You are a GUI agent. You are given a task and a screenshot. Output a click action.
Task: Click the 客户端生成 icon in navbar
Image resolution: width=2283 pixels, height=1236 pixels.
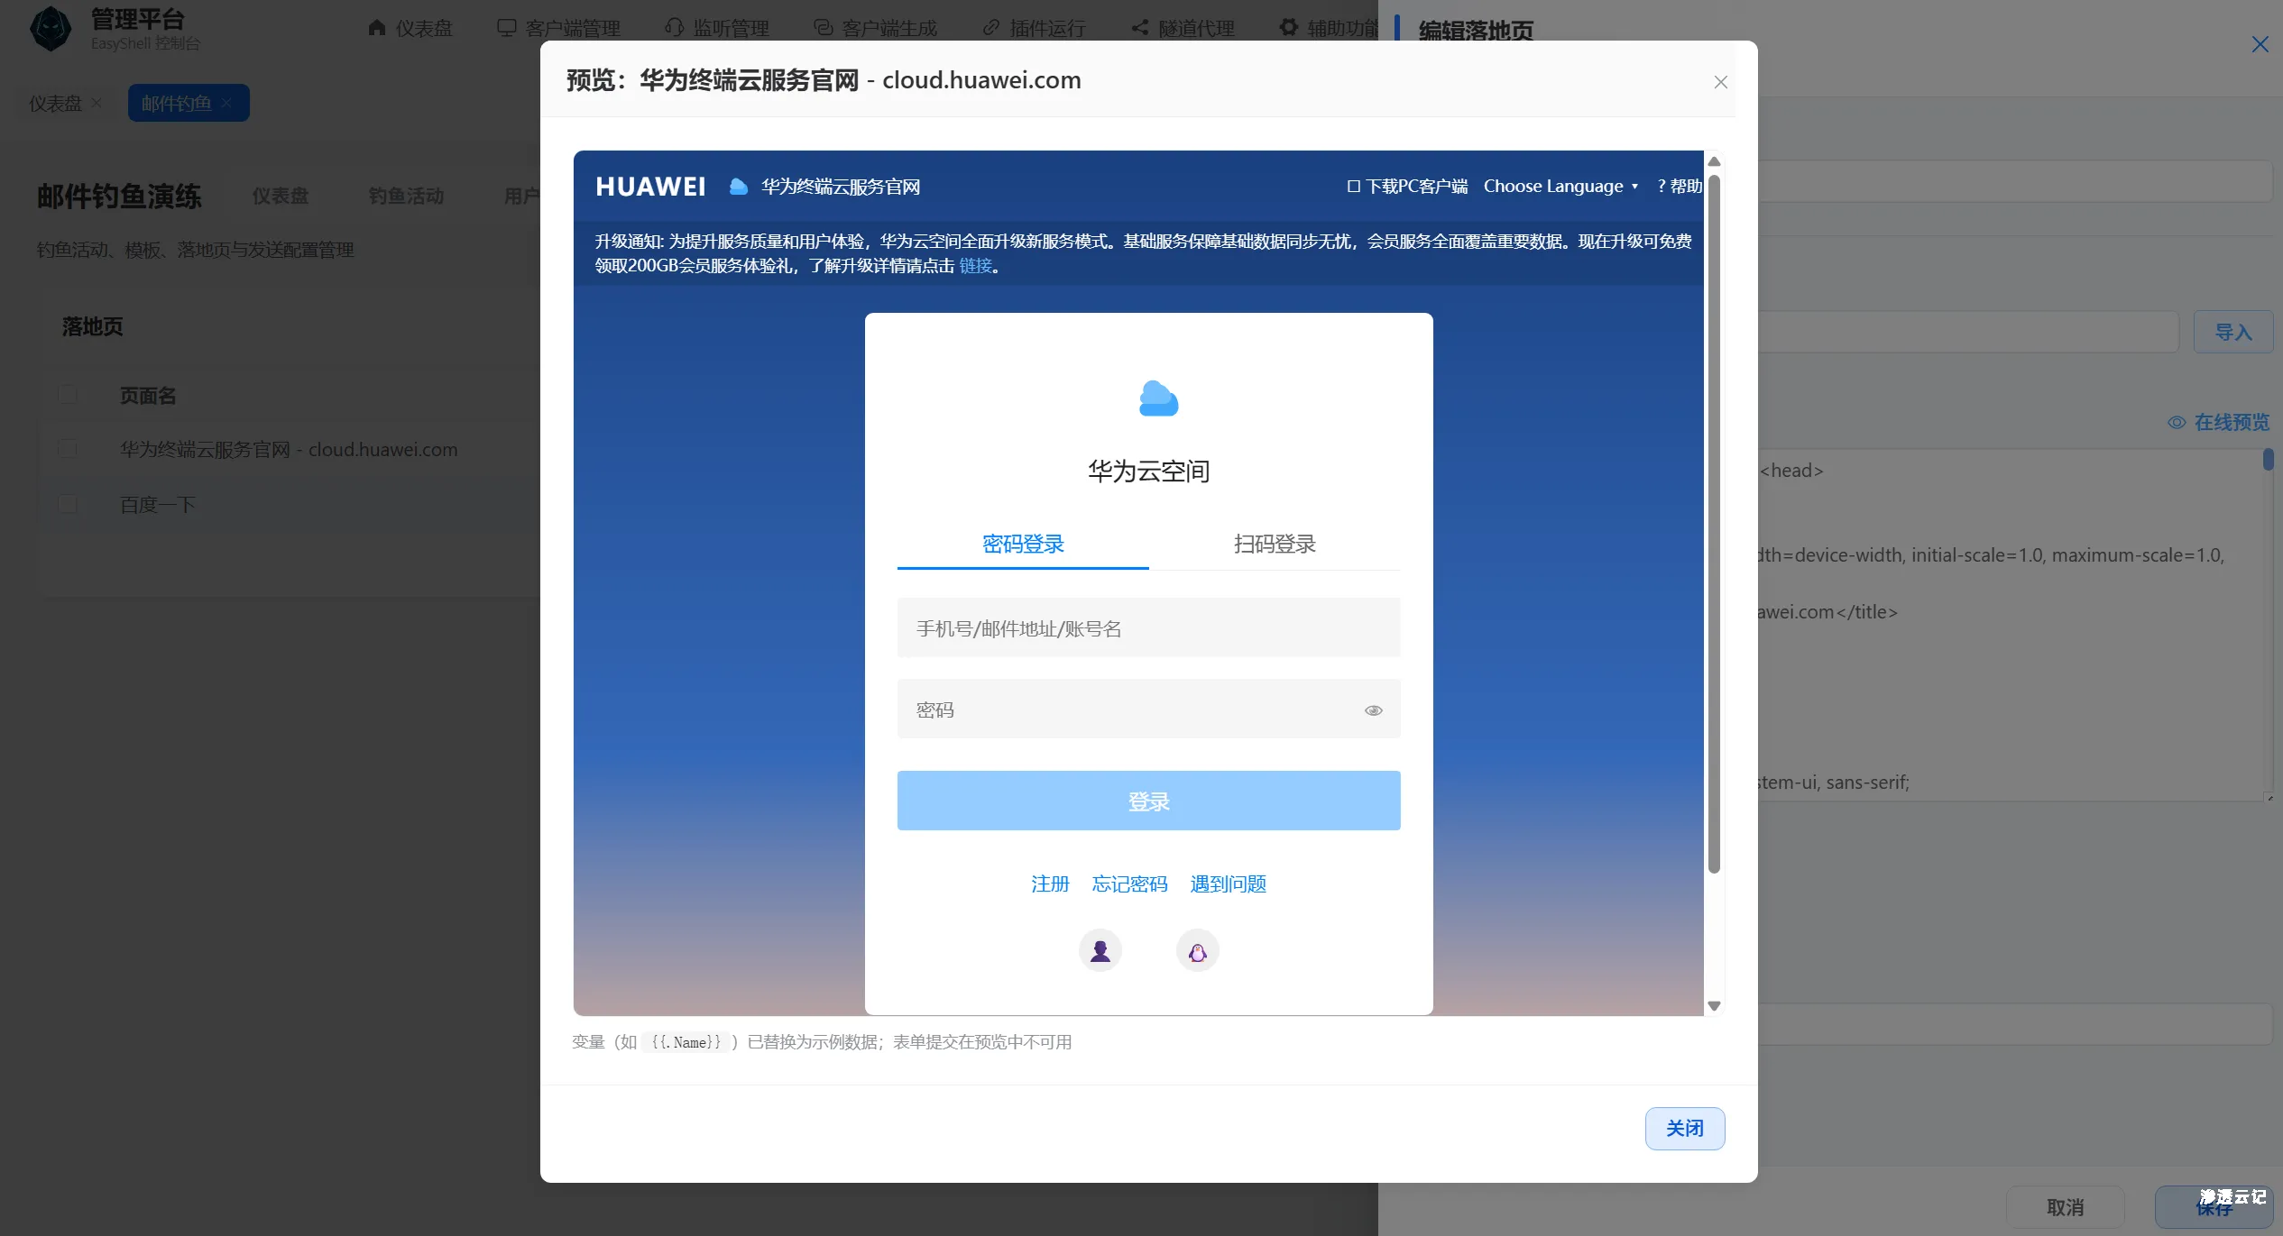point(823,27)
